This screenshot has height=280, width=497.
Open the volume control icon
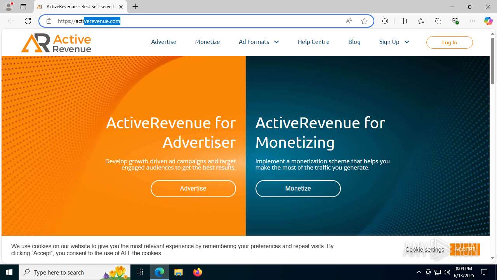pos(447,272)
